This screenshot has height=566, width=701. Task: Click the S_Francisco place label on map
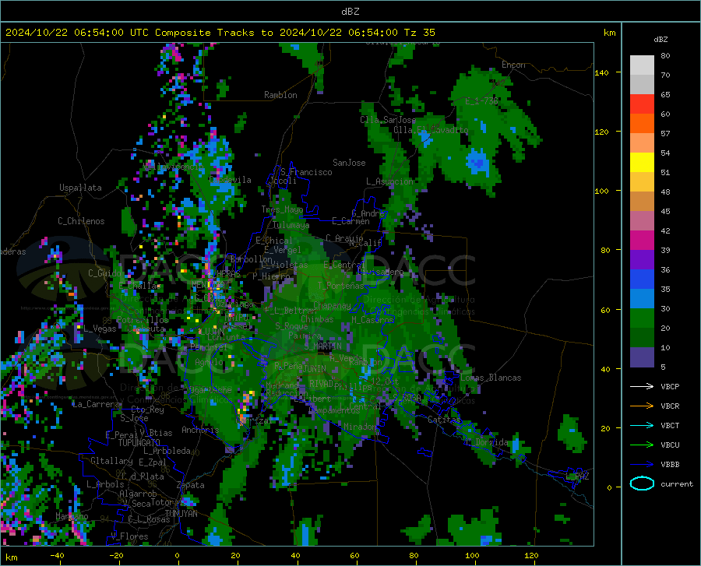point(306,172)
